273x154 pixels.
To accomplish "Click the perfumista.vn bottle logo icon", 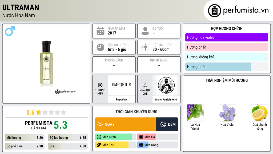I will pos(214,11).
